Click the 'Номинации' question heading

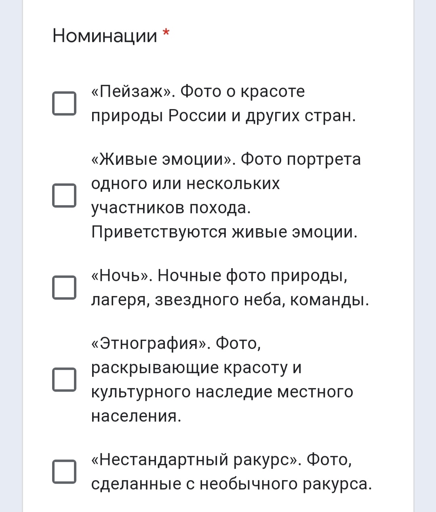tap(105, 36)
